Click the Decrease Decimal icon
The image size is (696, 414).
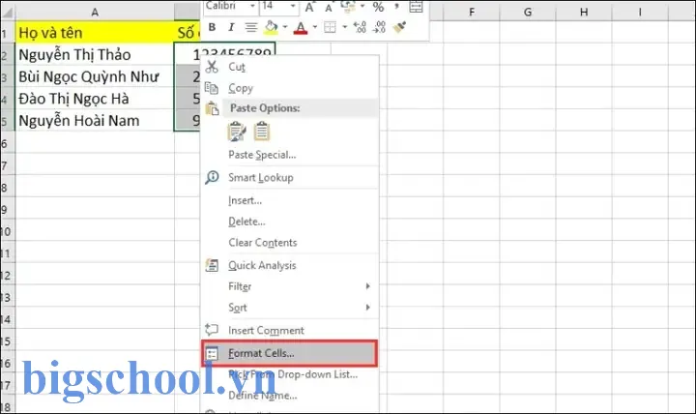[379, 27]
